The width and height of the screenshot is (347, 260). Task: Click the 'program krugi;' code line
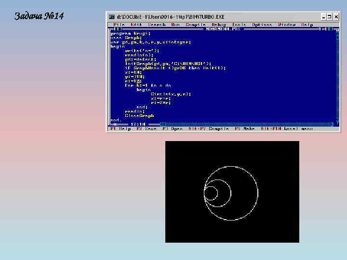pos(131,34)
